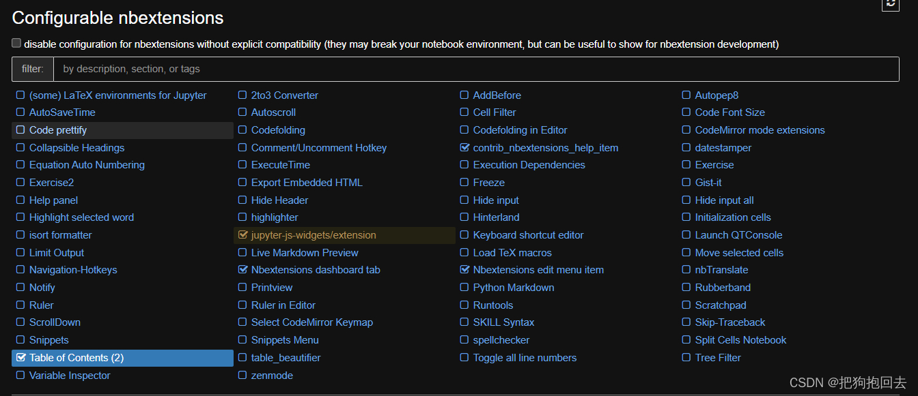Tick the disable configuration compatibility checkbox
This screenshot has height=396, width=918.
[16, 43]
